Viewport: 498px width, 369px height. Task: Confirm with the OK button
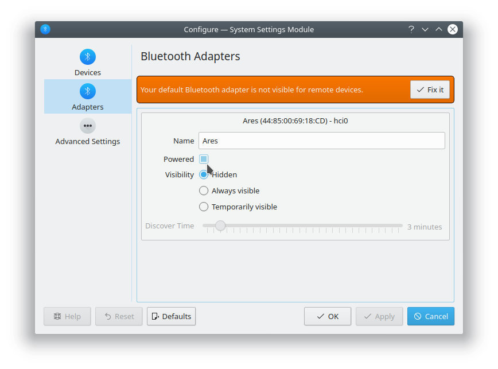click(328, 316)
